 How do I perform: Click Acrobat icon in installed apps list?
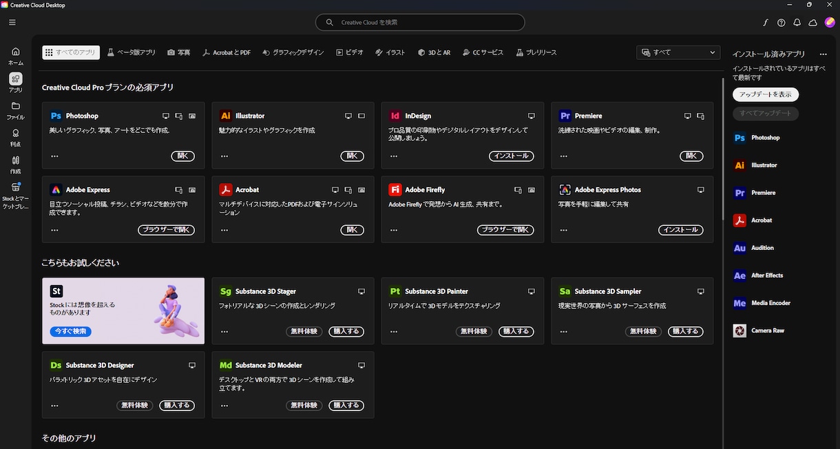coord(739,220)
